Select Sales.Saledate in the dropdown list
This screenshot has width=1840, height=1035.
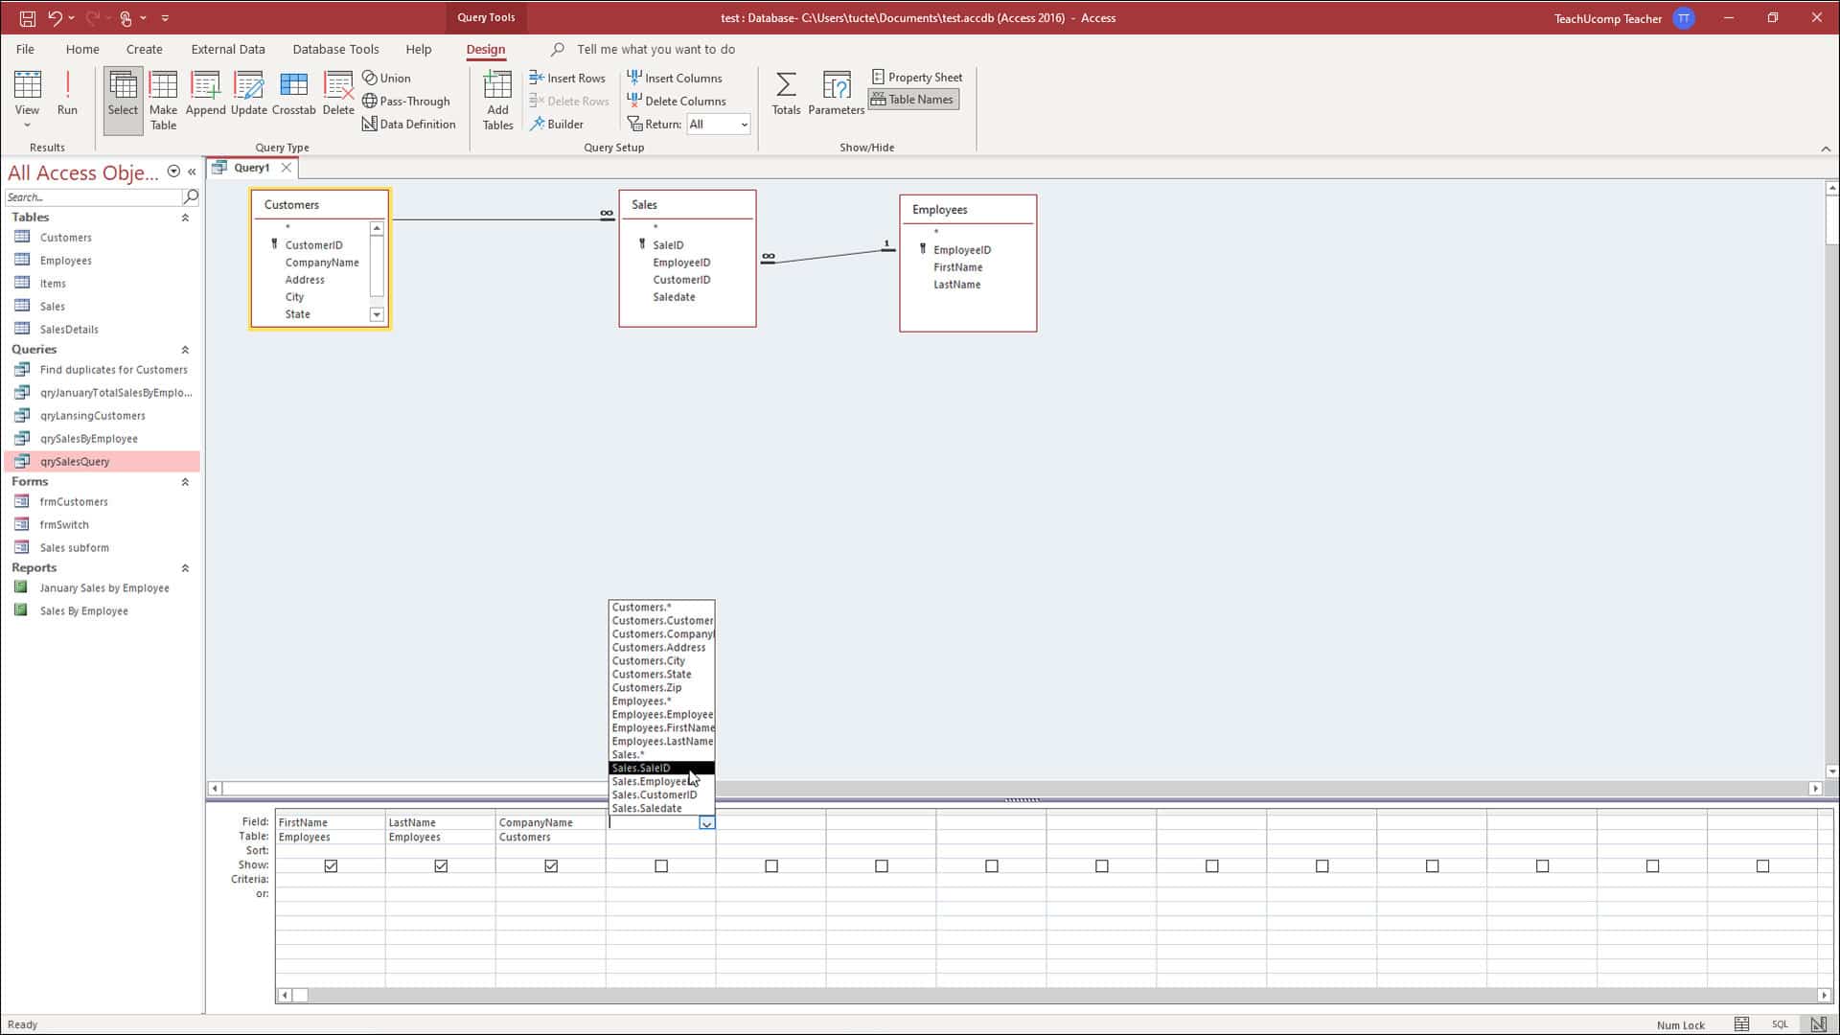[x=661, y=808]
